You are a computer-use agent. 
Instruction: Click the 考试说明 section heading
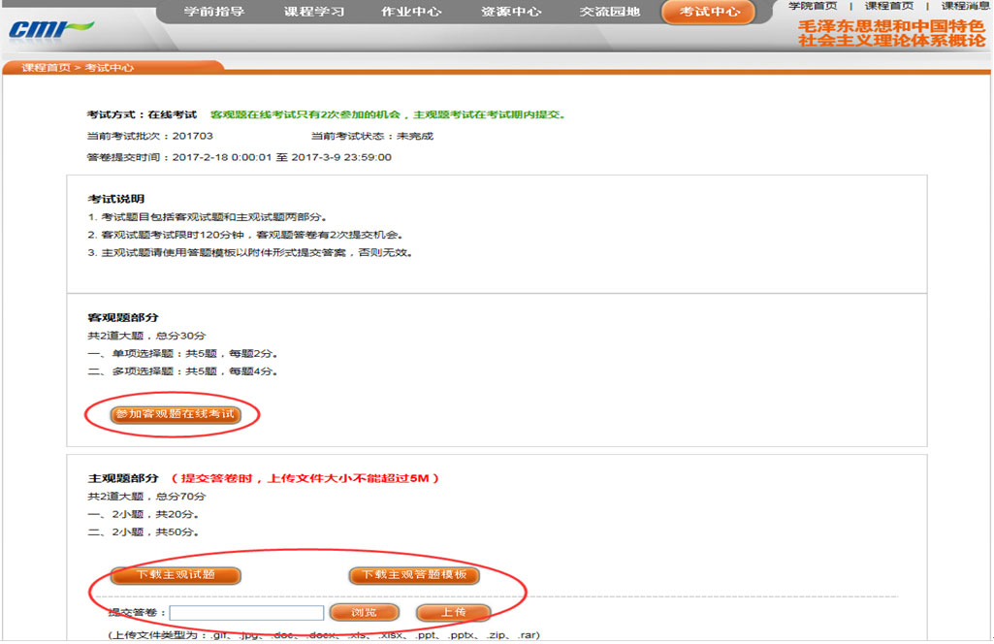[115, 199]
